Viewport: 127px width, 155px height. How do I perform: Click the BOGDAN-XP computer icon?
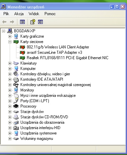click(x=10, y=31)
